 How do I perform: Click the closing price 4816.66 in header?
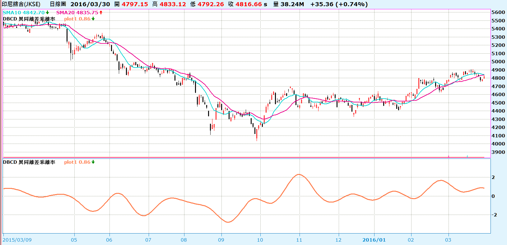[x=249, y=4]
